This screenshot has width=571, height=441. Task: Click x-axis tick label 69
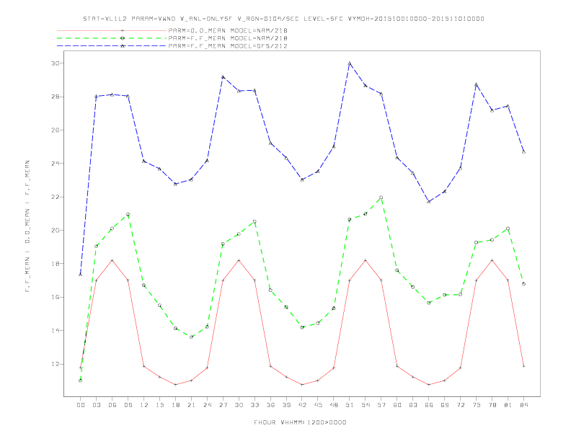[445, 405]
